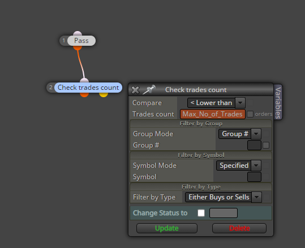
Task: Click the red Delete button
Action: point(239,228)
